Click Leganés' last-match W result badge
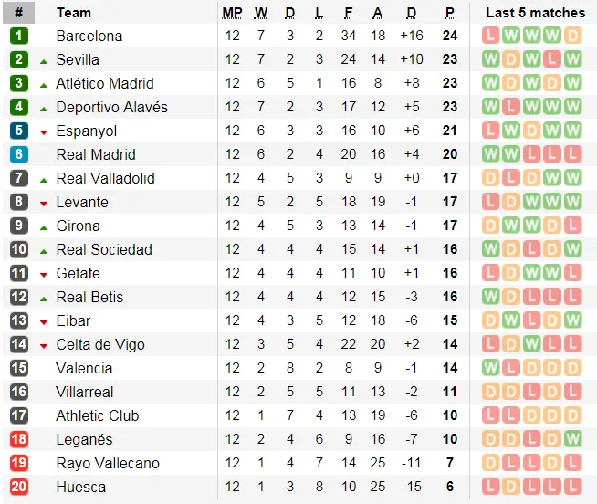 572,439
